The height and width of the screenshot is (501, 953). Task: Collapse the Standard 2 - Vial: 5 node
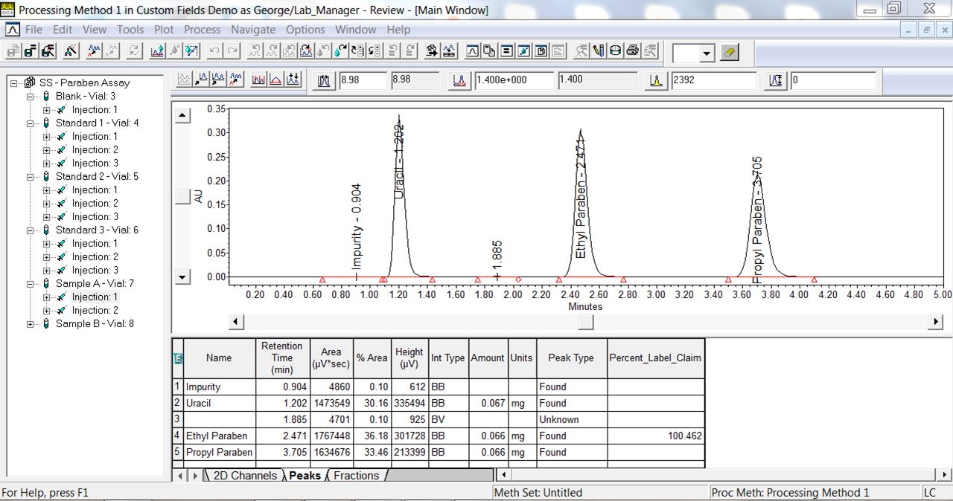30,177
